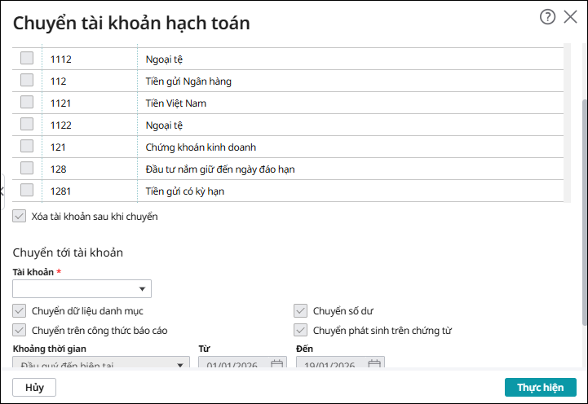Toggle Chuyển số dư checkbox

(x=301, y=310)
